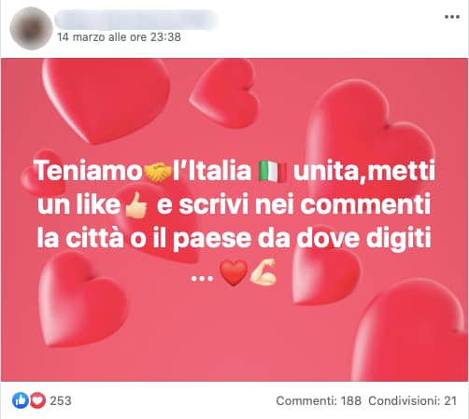Open the 253 reactions count
This screenshot has width=469, height=419.
[x=61, y=400]
